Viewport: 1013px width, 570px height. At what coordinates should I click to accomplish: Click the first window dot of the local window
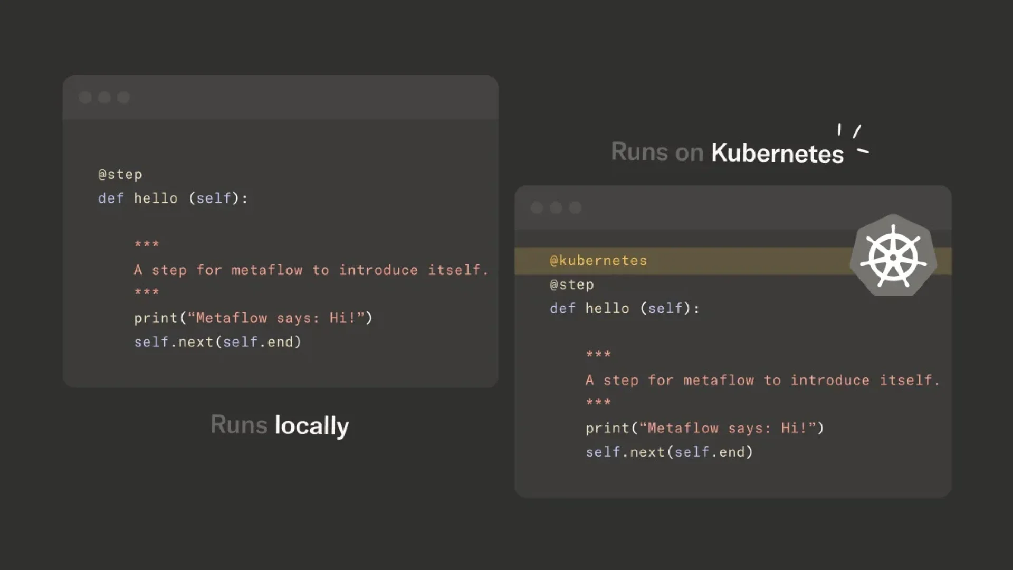tap(85, 98)
